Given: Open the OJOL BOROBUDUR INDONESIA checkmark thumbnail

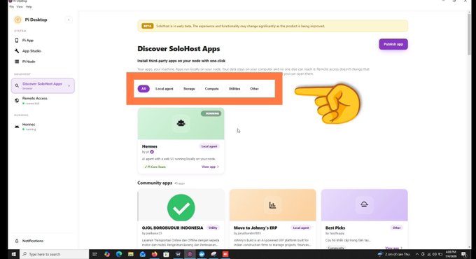Looking at the screenshot, I should (181, 208).
